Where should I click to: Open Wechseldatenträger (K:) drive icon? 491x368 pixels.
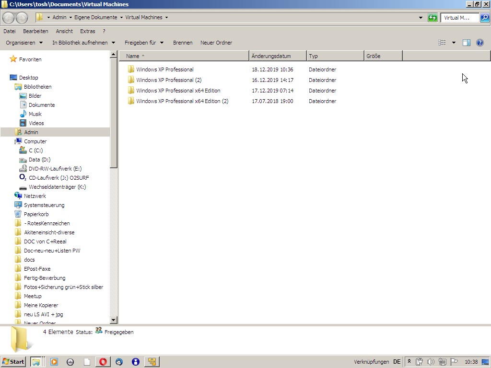click(x=23, y=188)
